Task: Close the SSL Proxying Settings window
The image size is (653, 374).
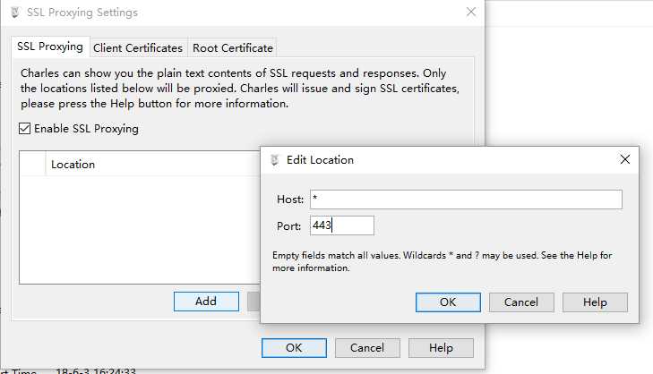Action: coord(471,13)
